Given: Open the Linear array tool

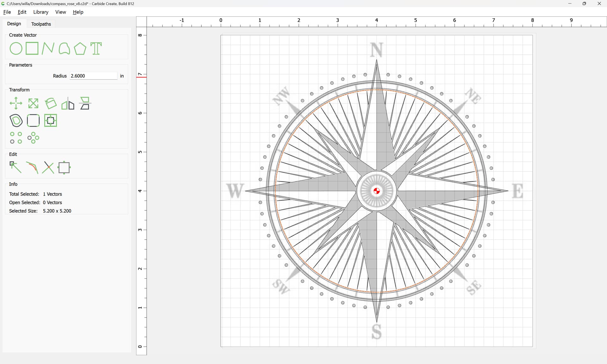Looking at the screenshot, I should click(16, 138).
